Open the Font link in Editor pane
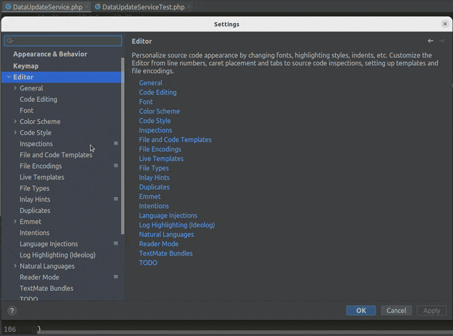 146,102
